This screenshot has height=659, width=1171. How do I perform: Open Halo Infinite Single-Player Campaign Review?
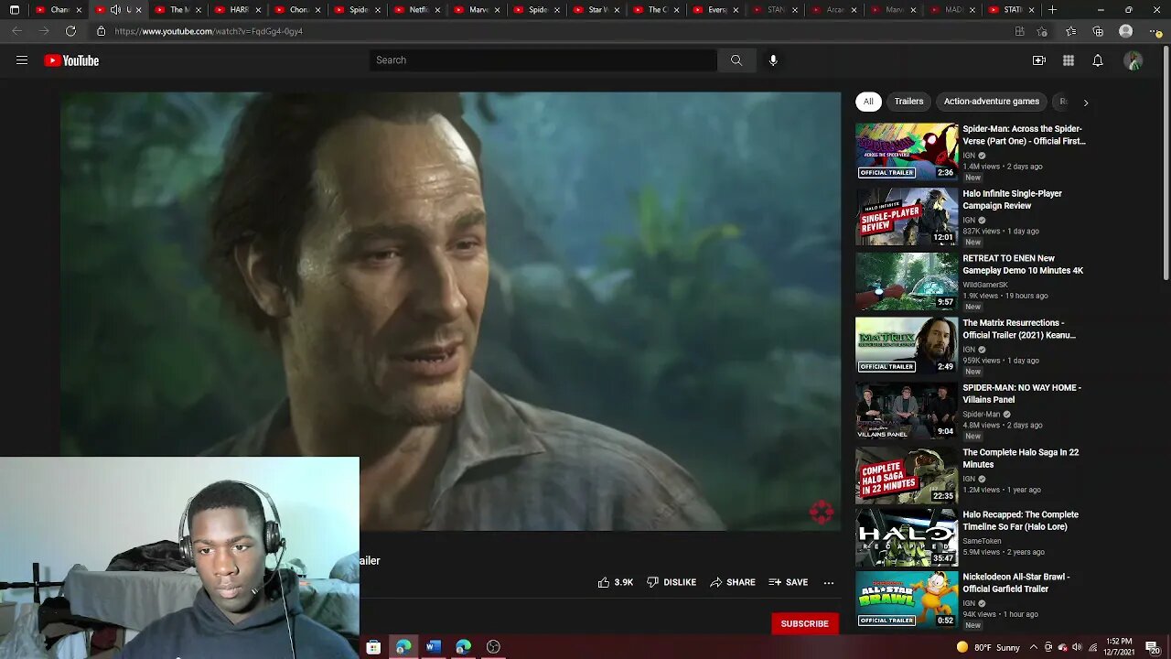click(x=1012, y=200)
